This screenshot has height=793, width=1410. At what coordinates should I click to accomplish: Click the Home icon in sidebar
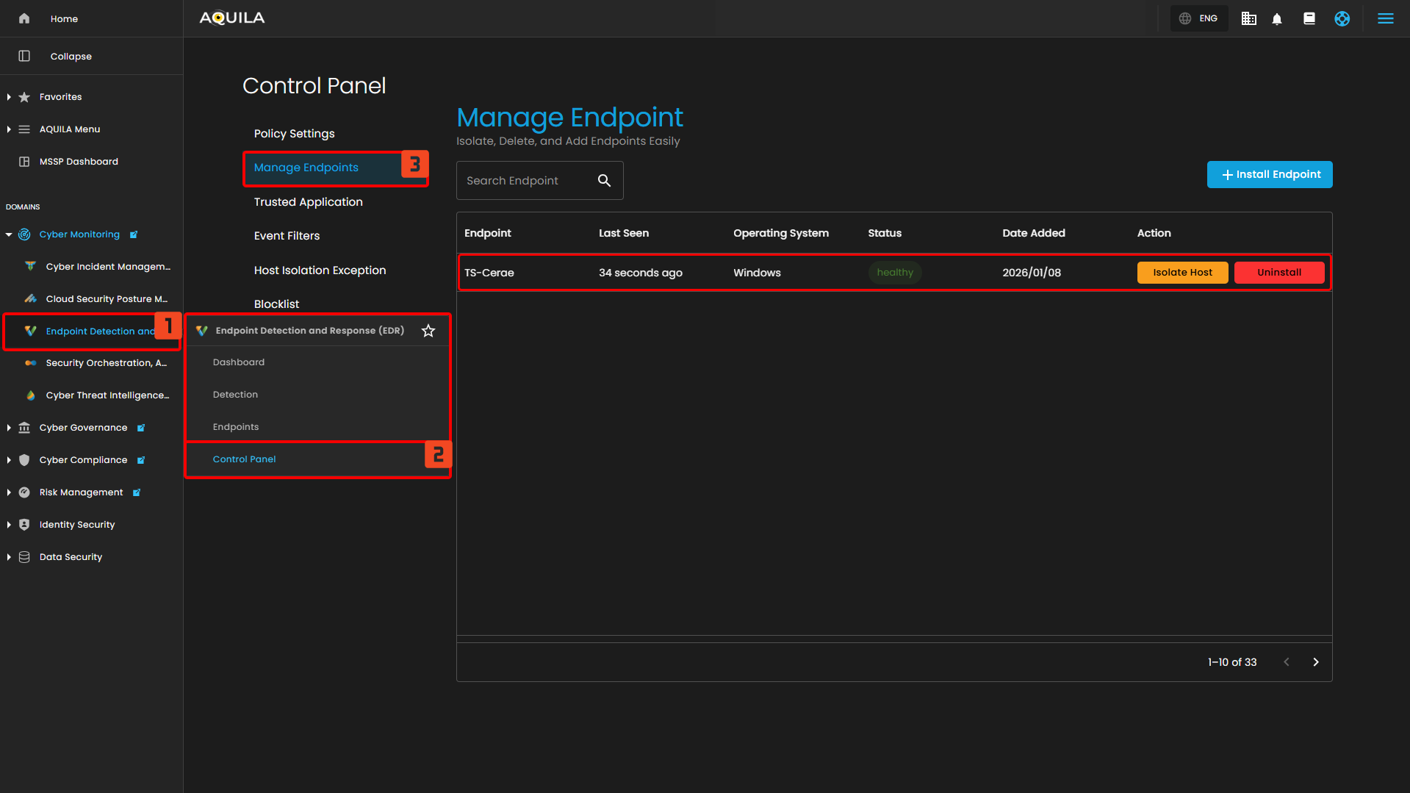(x=24, y=19)
